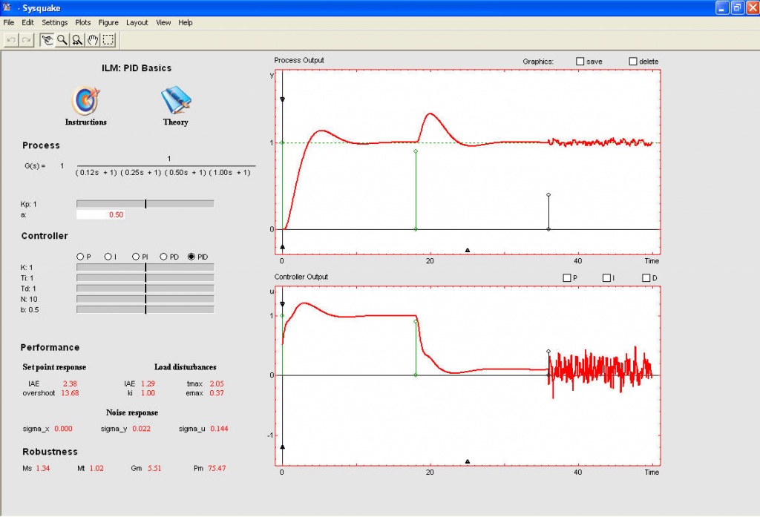Open the Layout menu

tap(137, 22)
